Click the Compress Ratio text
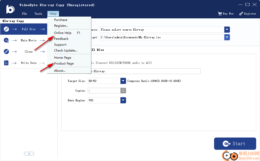 [x=154, y=81]
